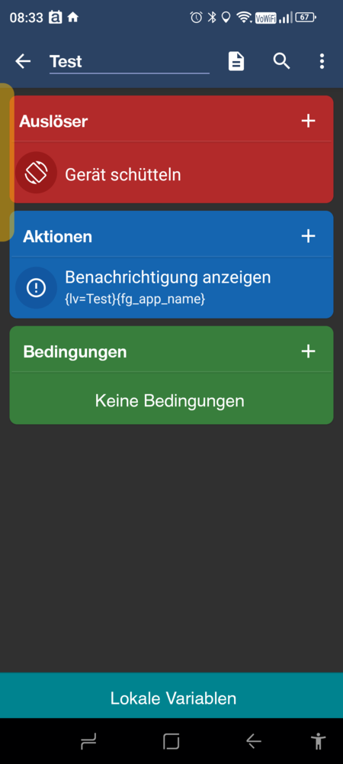Tap the Auslöser section header
The height and width of the screenshot is (764, 343).
coord(53,121)
